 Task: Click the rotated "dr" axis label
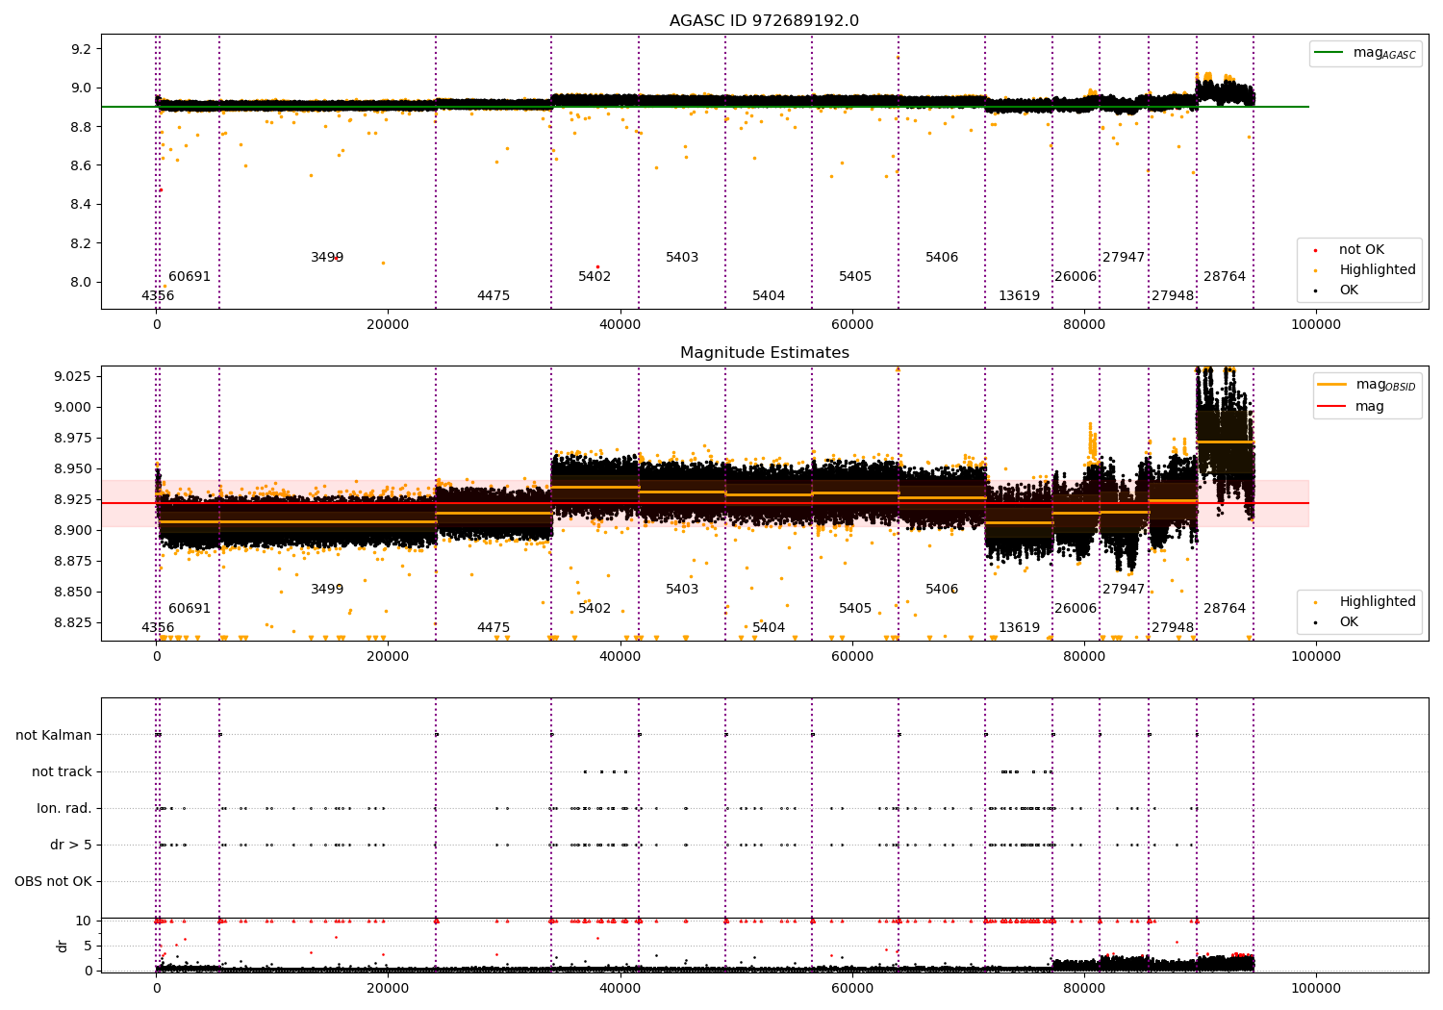coord(63,946)
